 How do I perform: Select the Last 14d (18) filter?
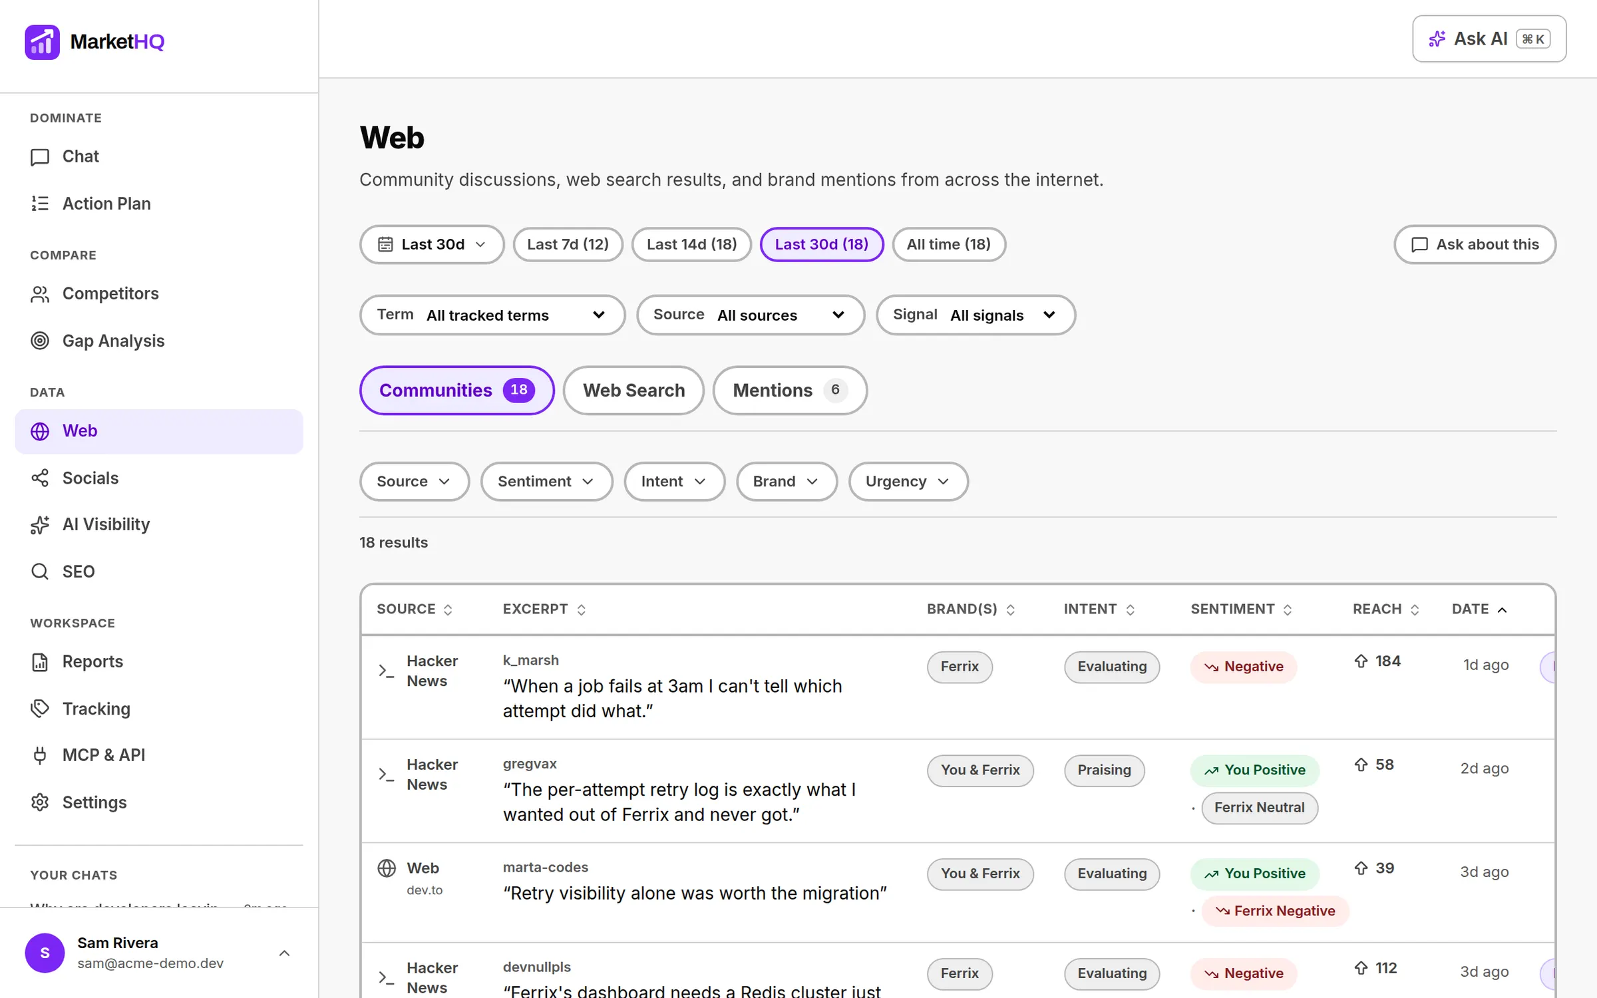tap(691, 244)
